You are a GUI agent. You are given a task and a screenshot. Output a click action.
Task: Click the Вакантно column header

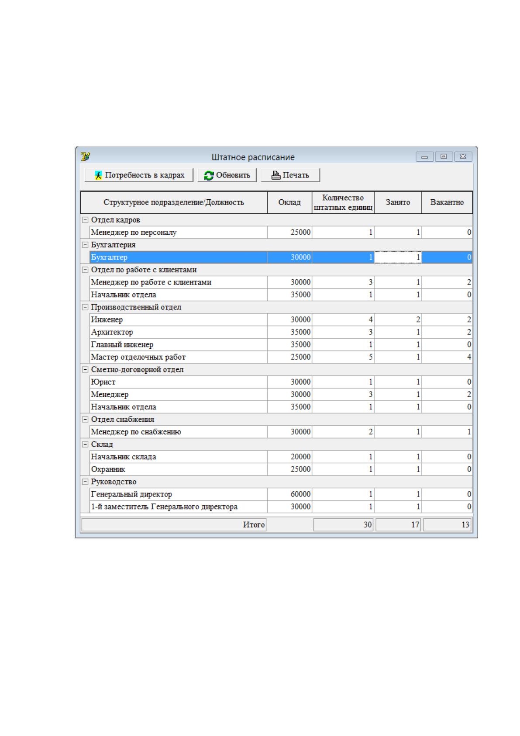(447, 202)
